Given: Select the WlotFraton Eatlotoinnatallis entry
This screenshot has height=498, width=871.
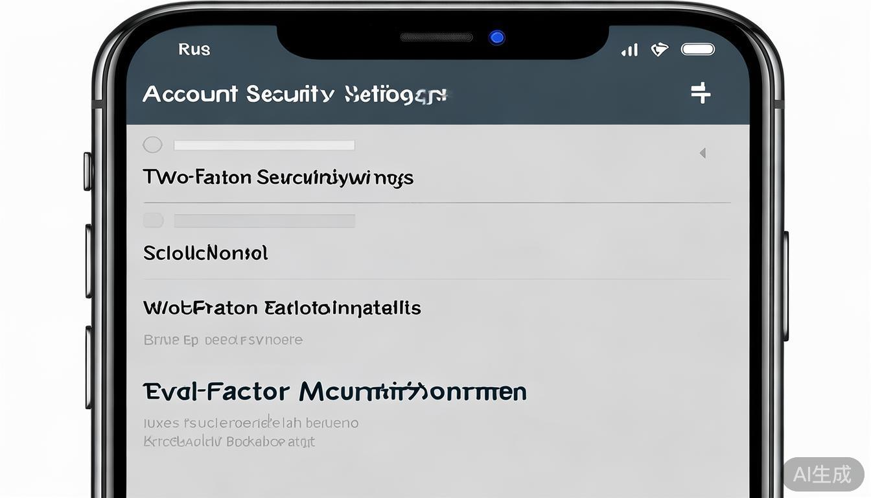Looking at the screenshot, I should click(282, 307).
